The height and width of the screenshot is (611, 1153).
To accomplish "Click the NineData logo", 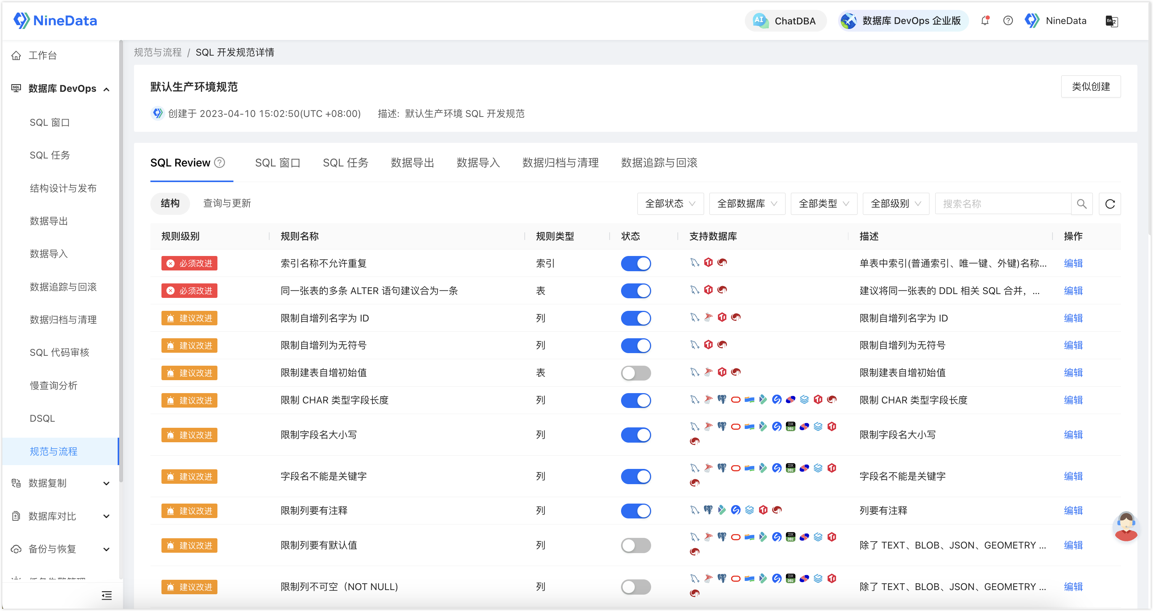I will (55, 21).
